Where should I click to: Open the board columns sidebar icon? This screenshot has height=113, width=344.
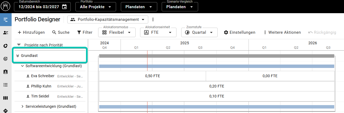point(6,98)
